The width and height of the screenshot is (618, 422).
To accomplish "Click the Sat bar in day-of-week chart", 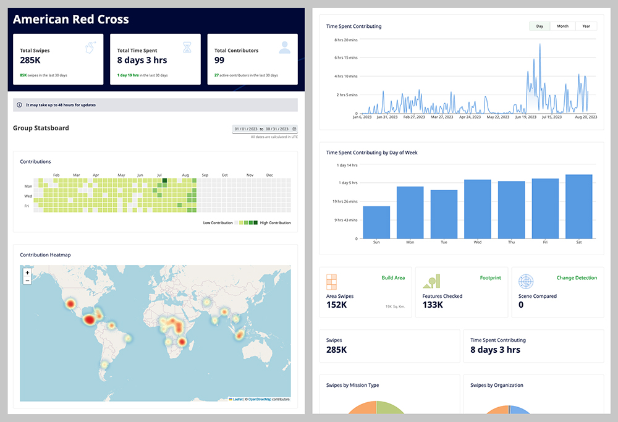I will coord(579,206).
